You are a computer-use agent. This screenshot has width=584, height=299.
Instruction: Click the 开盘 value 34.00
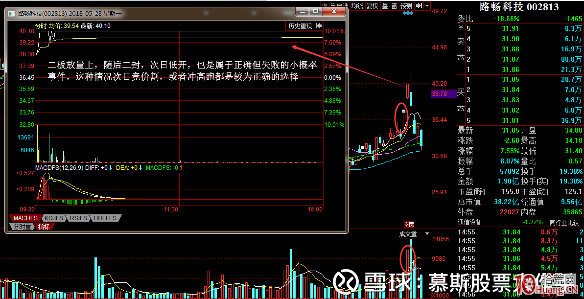point(573,130)
